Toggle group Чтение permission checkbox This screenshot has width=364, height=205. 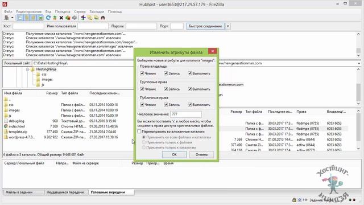point(142,89)
